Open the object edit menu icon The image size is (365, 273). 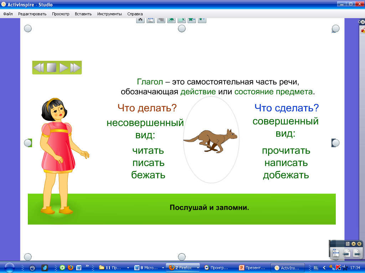151,20
